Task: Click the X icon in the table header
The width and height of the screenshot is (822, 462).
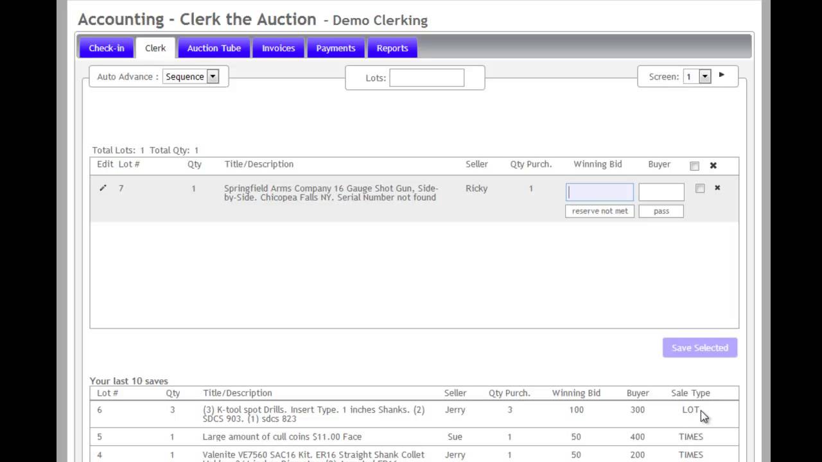Action: 713,166
